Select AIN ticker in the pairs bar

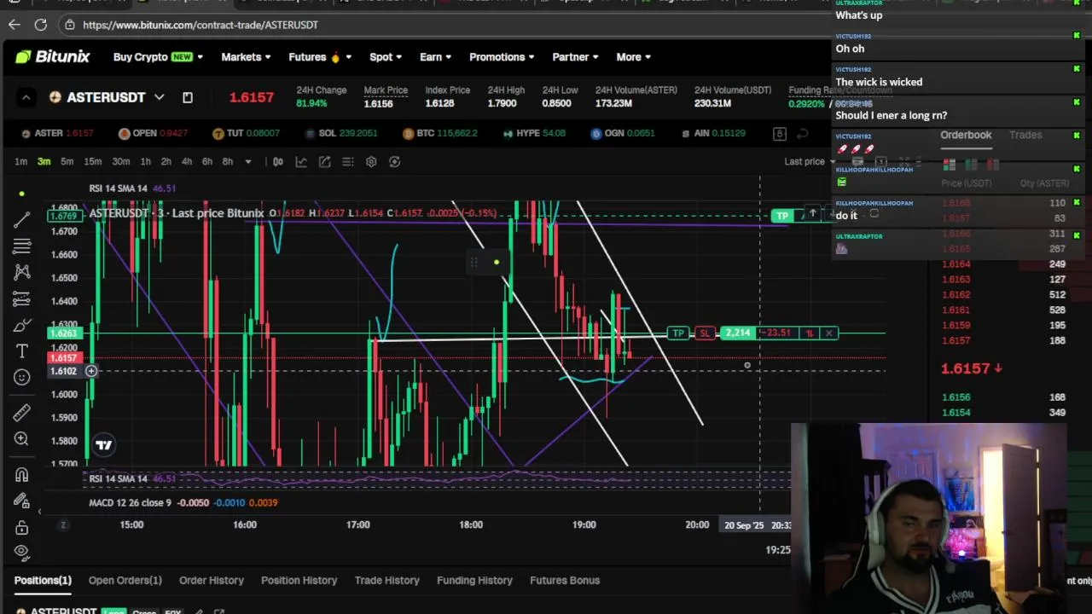tap(713, 133)
